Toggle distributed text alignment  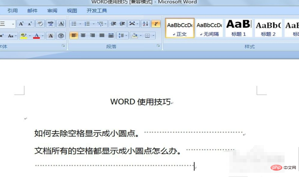pyautogui.click(x=111, y=35)
